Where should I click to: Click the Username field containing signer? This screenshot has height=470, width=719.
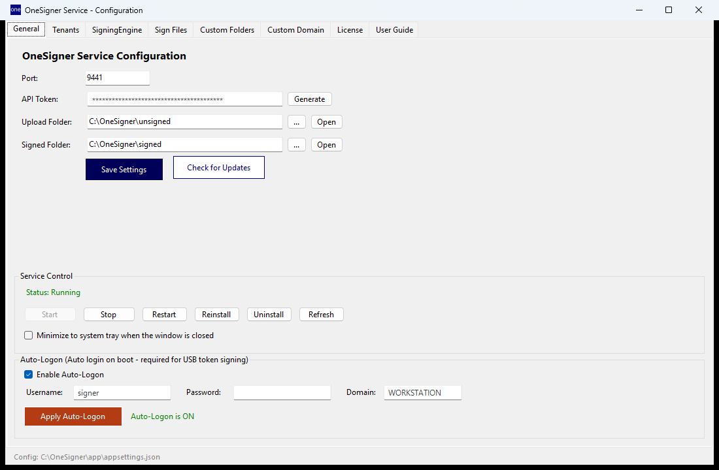tap(122, 392)
